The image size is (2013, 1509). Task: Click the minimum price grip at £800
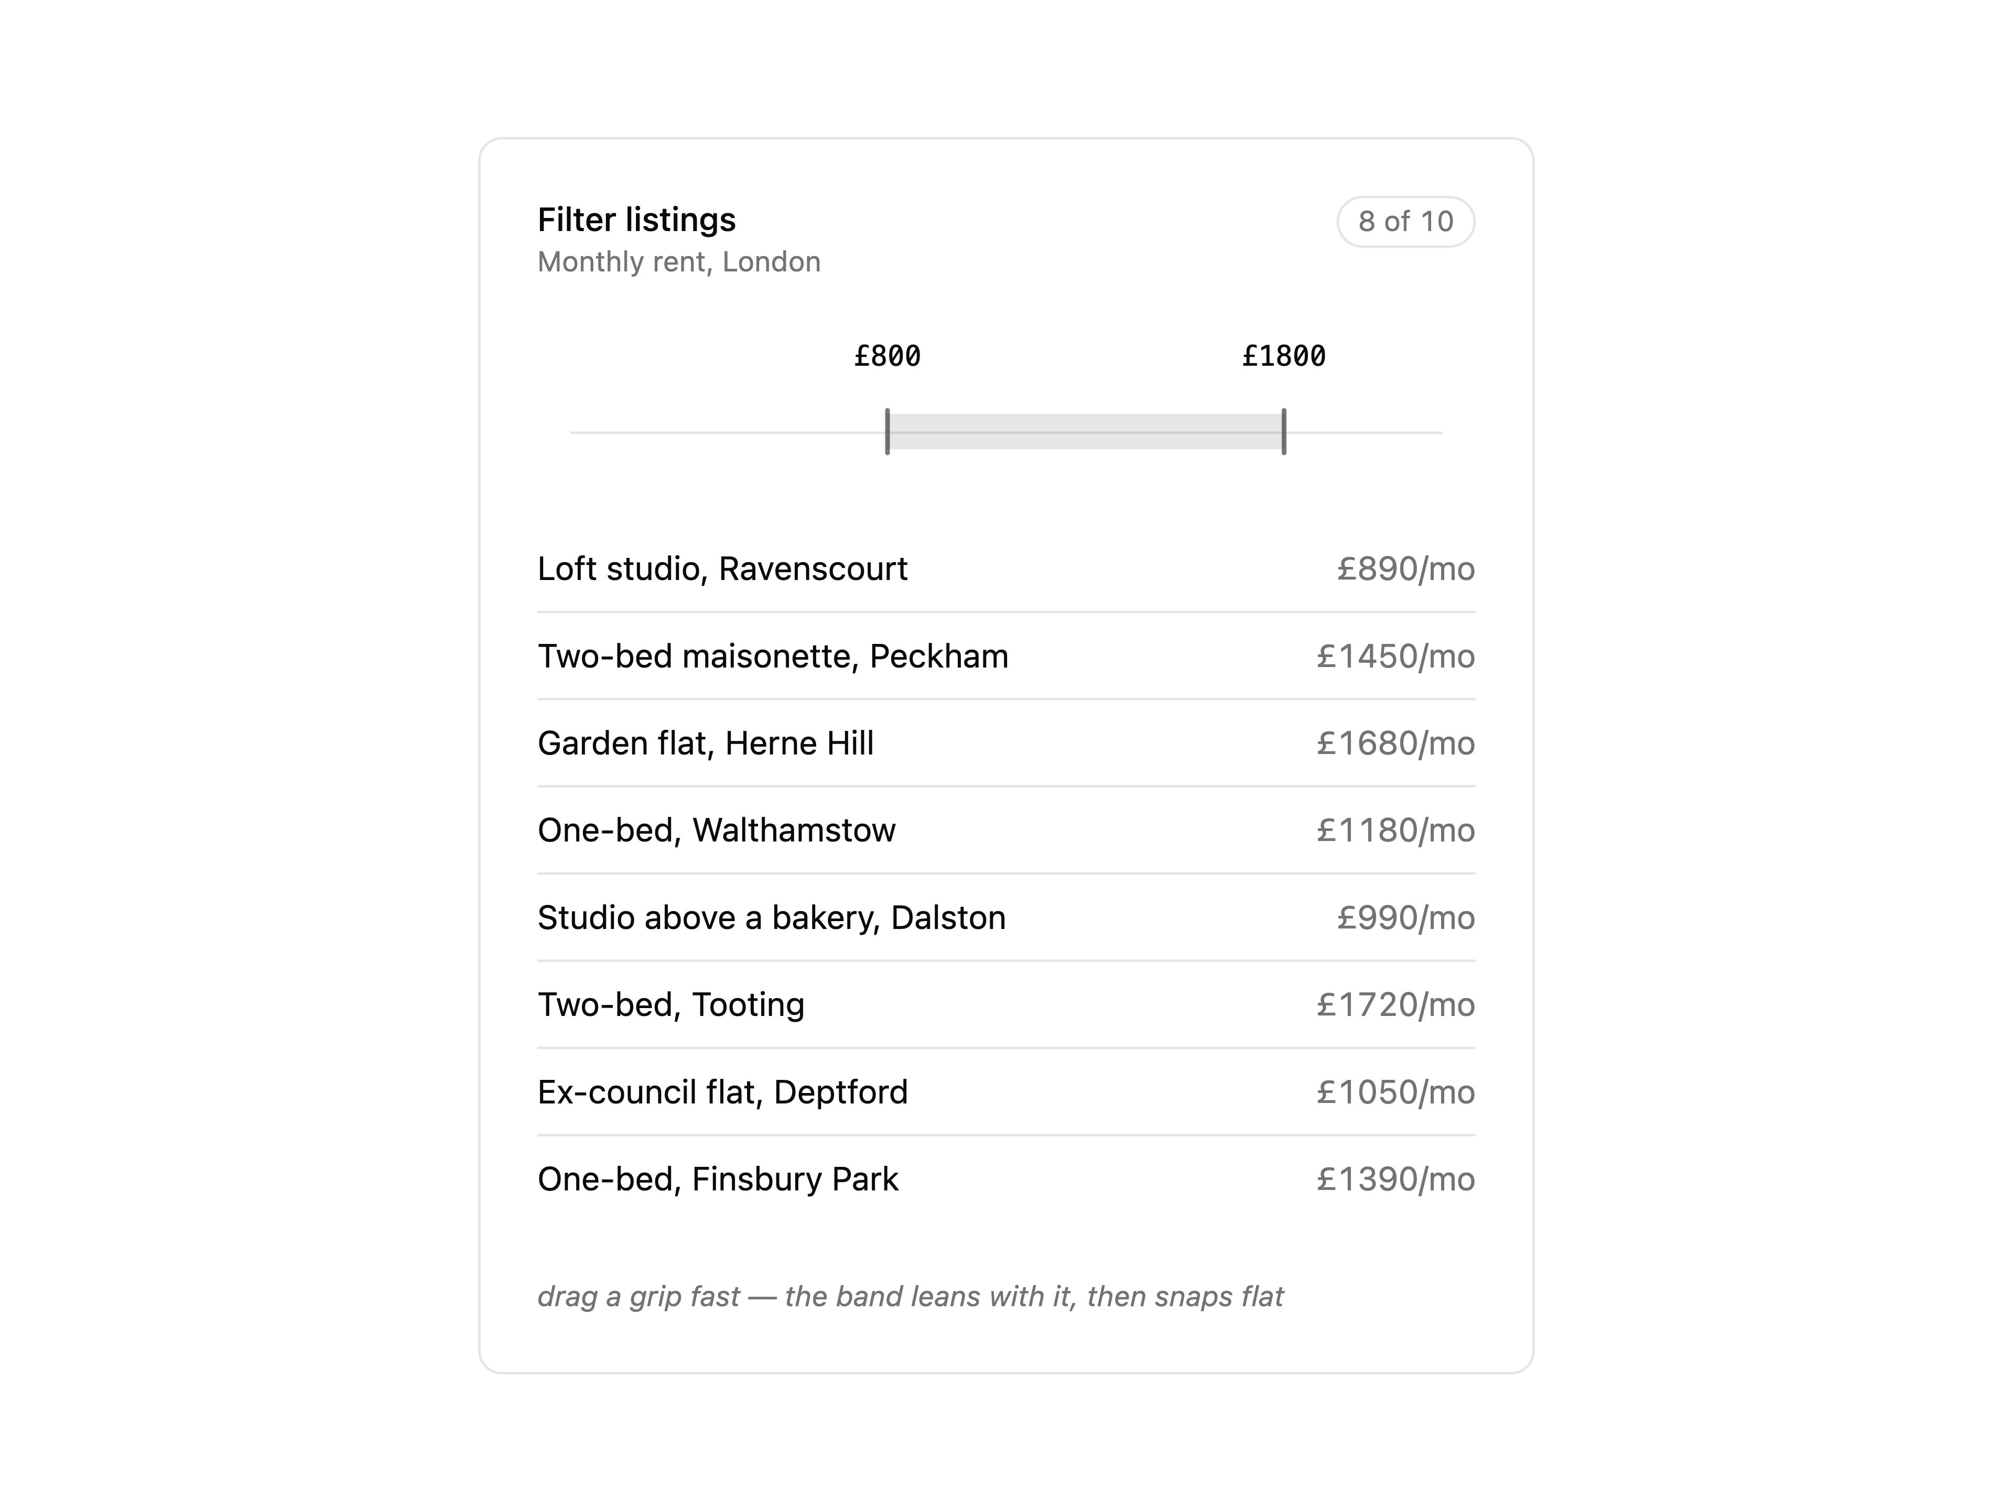[888, 431]
